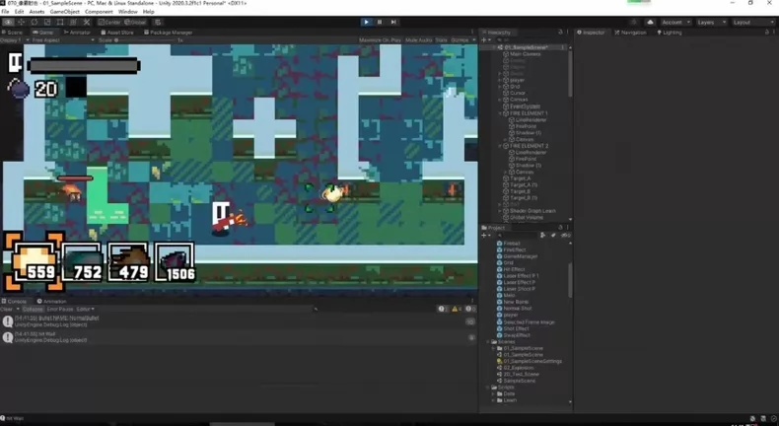Open the Layers dropdown

[x=711, y=22]
